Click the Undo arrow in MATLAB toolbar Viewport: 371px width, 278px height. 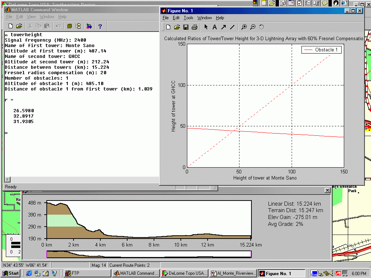point(58,26)
